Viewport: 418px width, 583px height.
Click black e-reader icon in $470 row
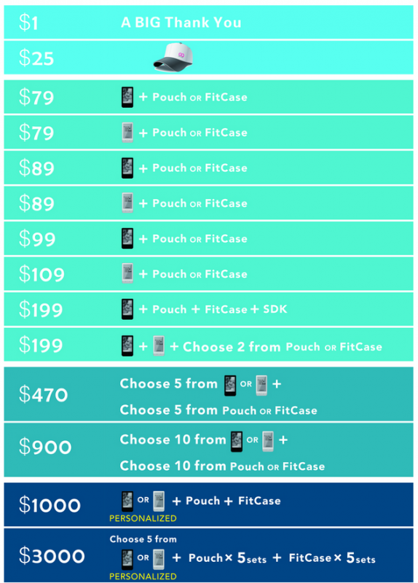click(x=230, y=386)
